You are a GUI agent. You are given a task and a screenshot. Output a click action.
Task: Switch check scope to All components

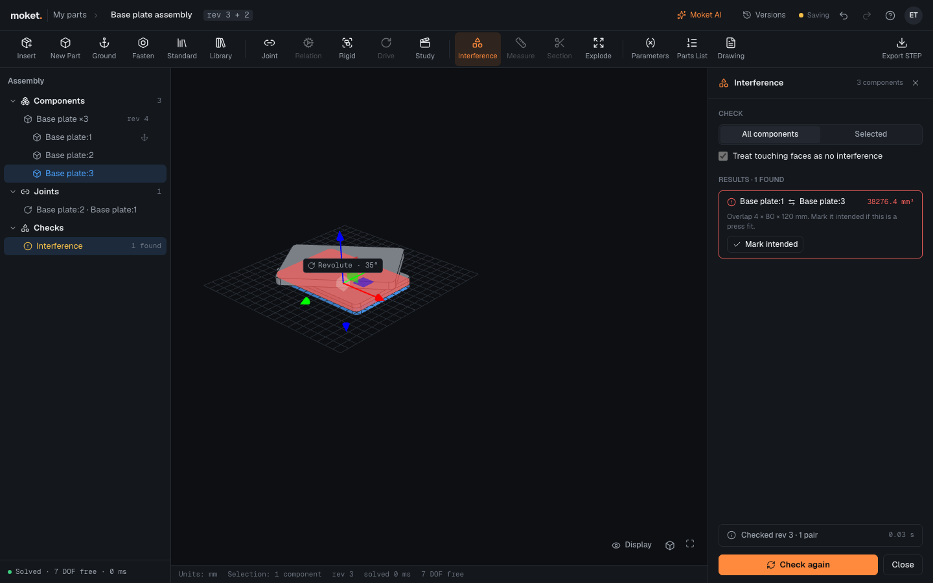point(770,134)
